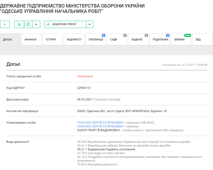Open the dropdown arrow beside 'Додати до списку'
213x170 pixels.
(x=90, y=24)
